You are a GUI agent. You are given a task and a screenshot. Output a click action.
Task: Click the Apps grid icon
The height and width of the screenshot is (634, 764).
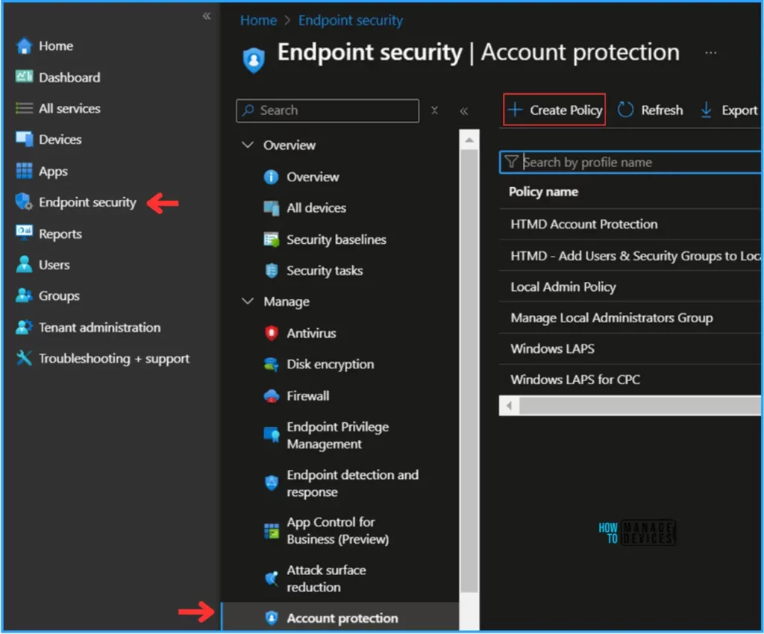(x=24, y=171)
